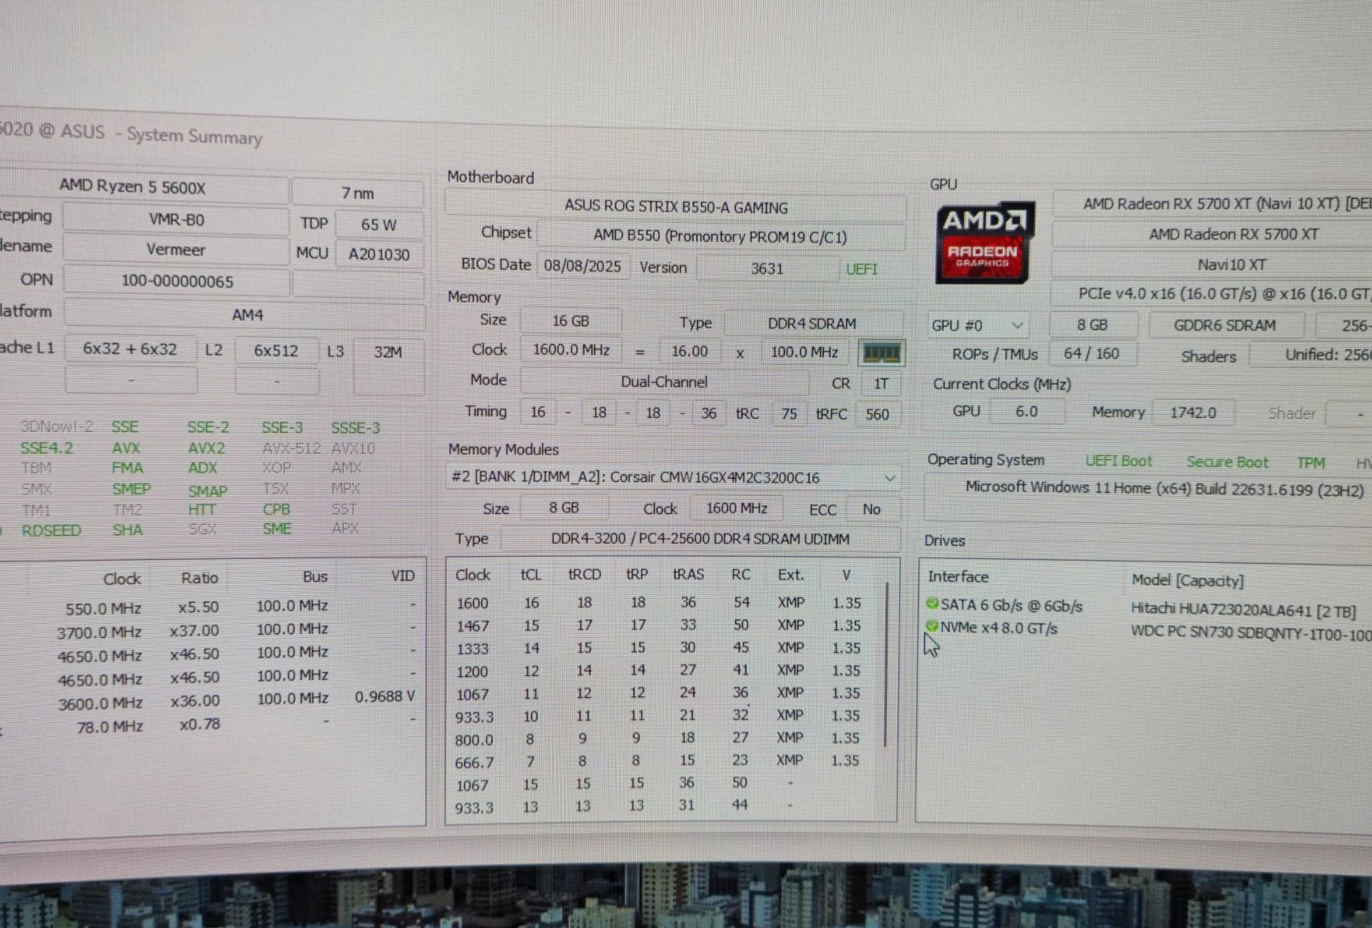Click the TPM indicator label
This screenshot has height=928, width=1372.
pyautogui.click(x=1310, y=463)
